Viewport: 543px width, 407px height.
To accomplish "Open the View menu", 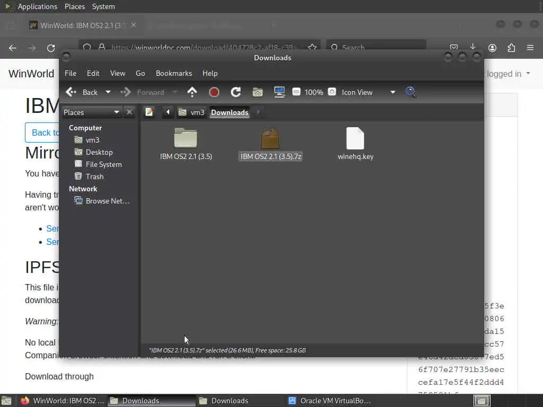I will [117, 73].
